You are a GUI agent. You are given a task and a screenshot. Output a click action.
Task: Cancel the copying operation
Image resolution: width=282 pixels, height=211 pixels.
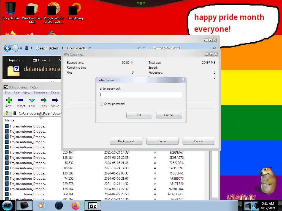(x=199, y=141)
